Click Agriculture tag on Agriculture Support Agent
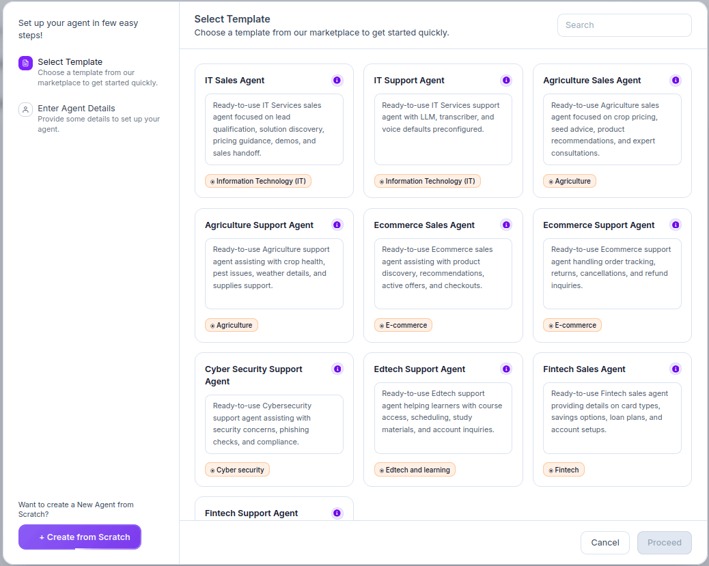The height and width of the screenshot is (566, 709). [231, 326]
